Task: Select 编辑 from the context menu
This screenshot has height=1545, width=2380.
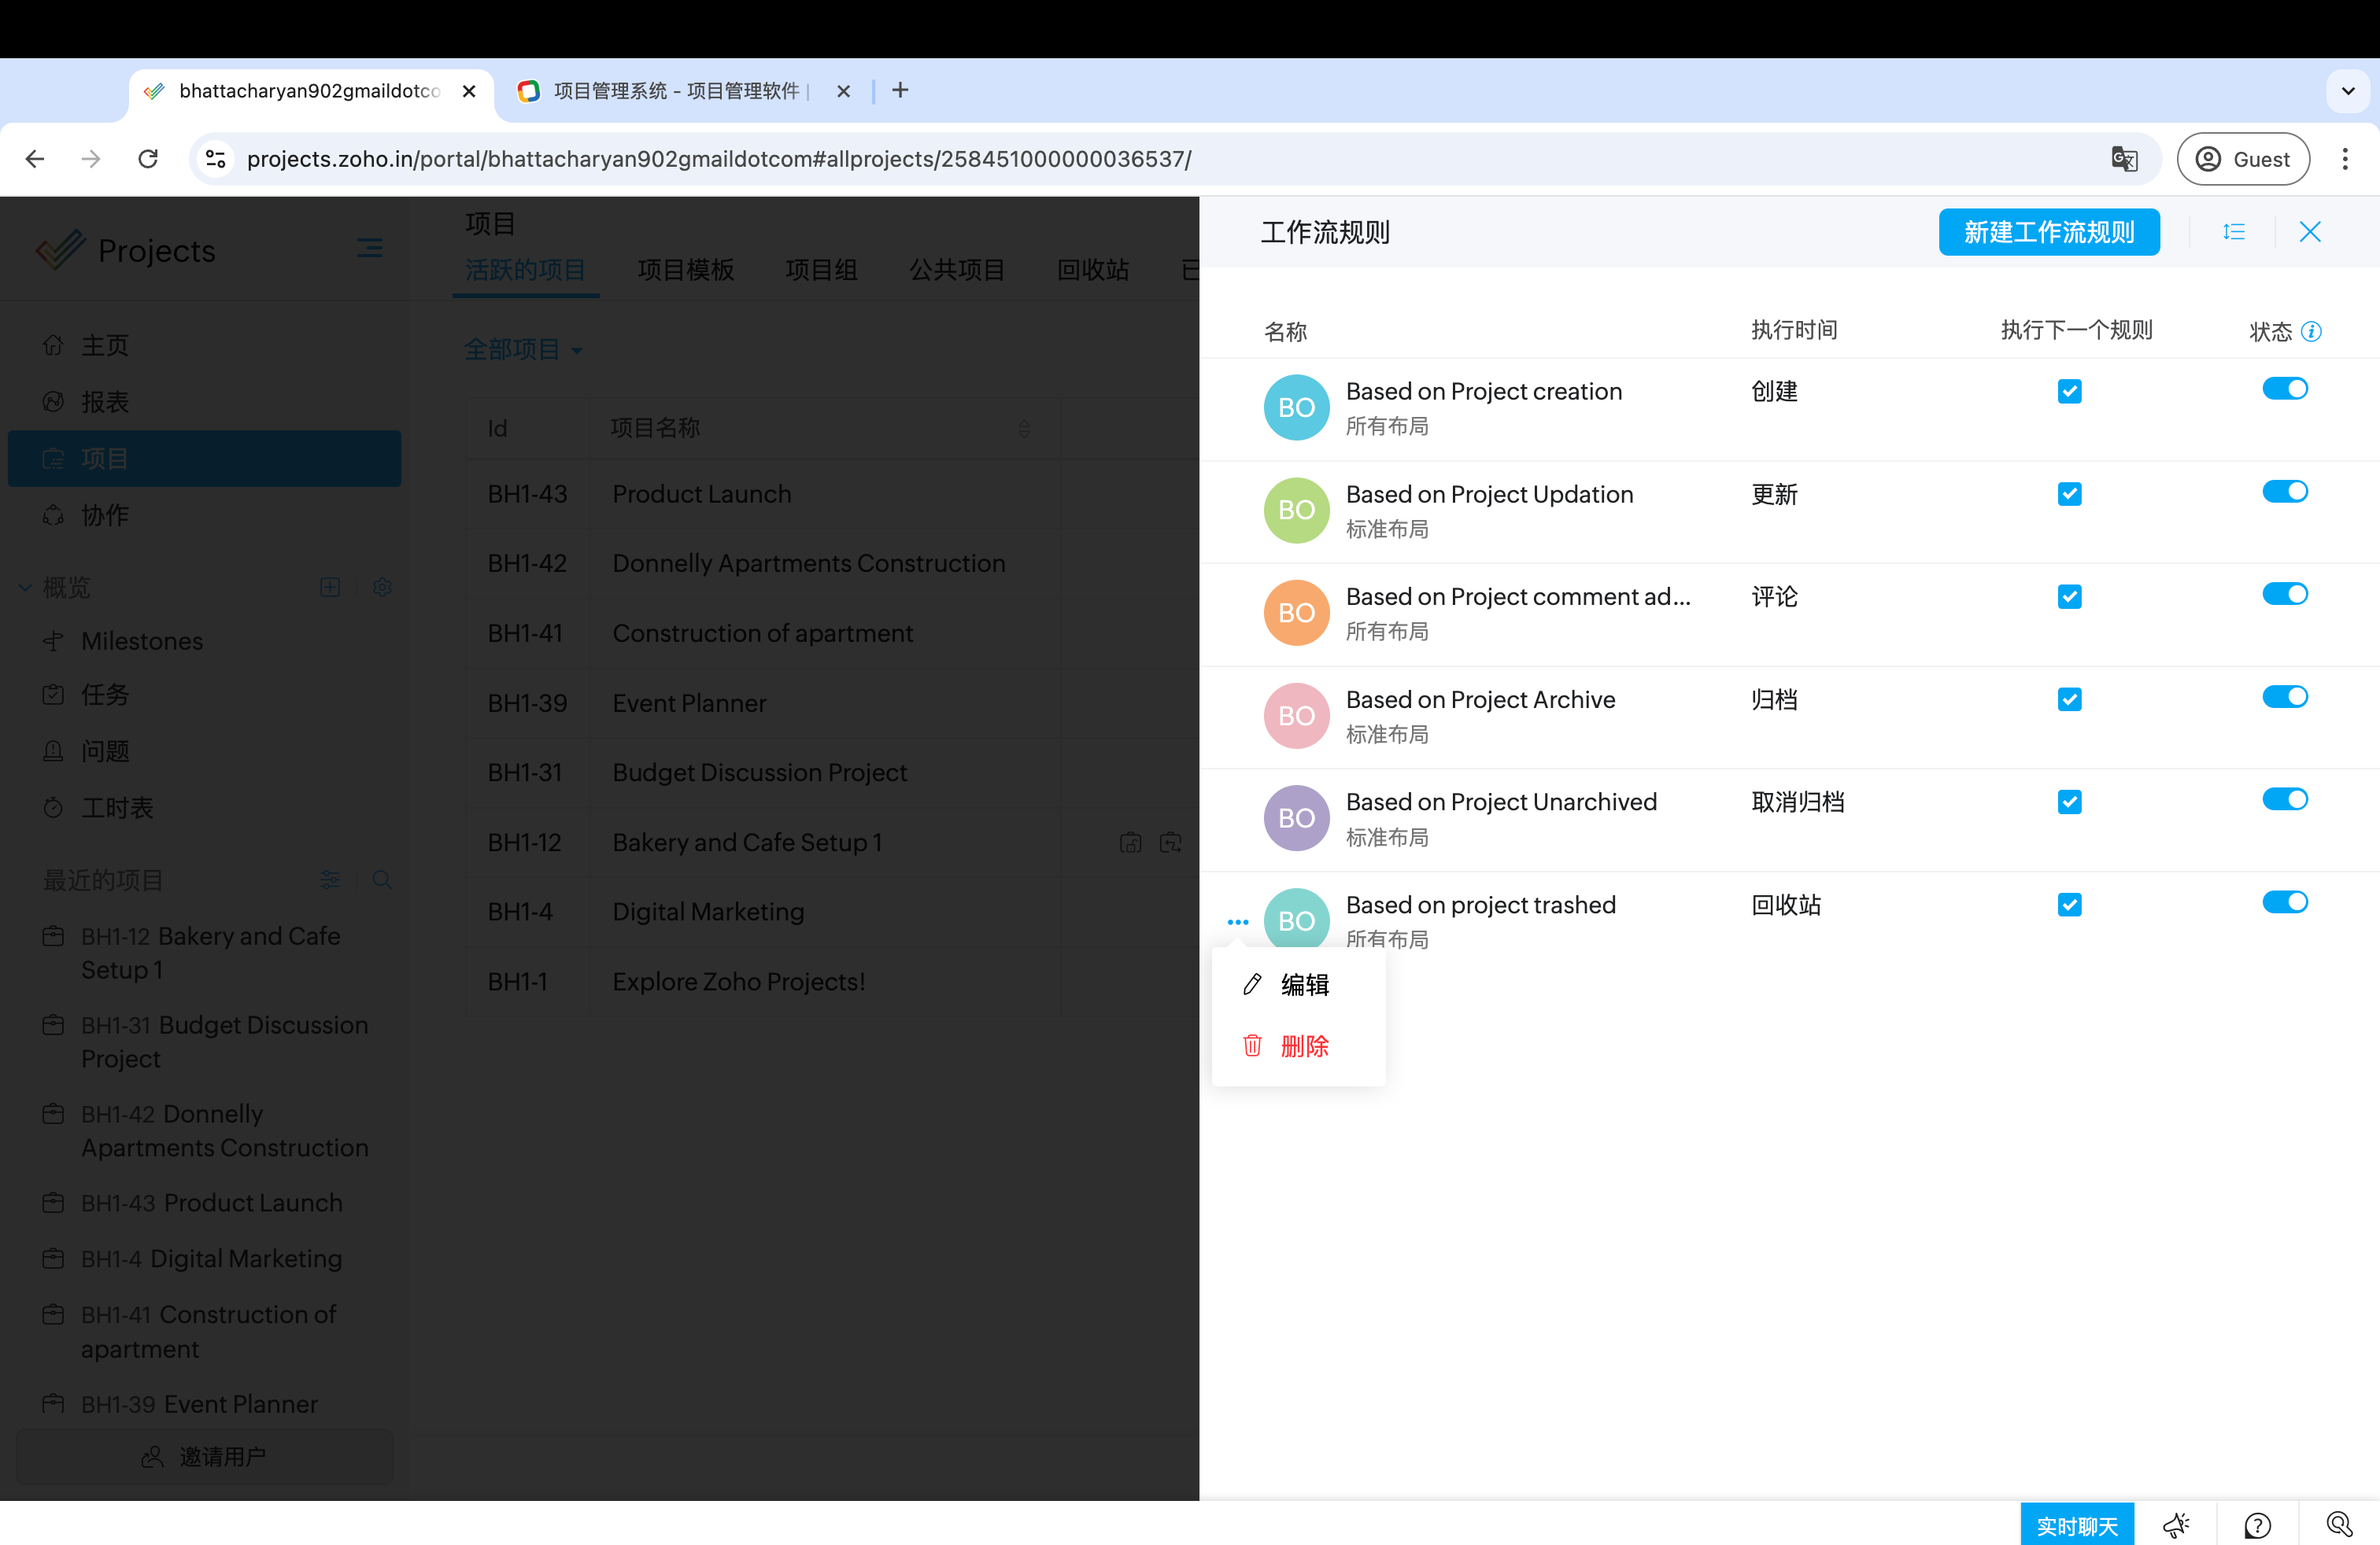Action: point(1303,984)
